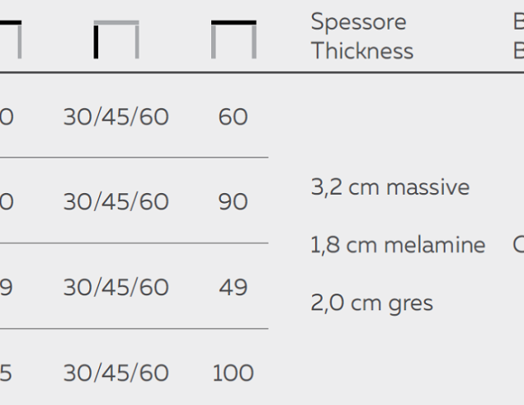Screen dimensions: 524x405
Task: Click the 30/45/60 value in second row
Action: 116,202
